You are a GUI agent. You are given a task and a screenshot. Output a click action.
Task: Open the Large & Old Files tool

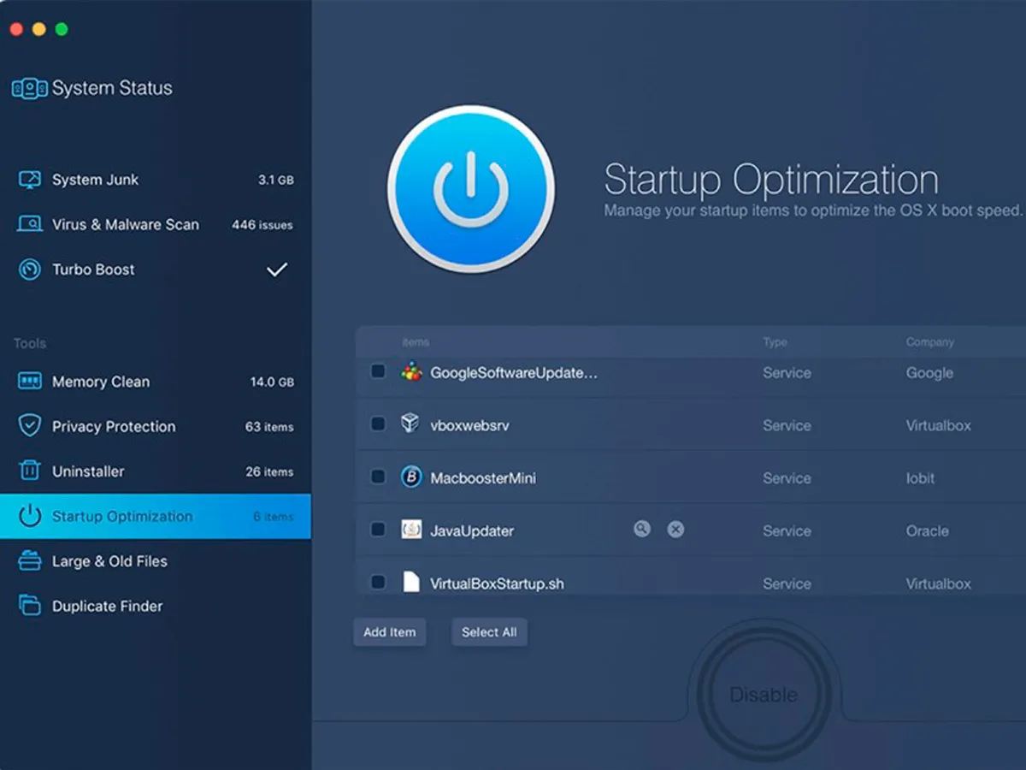pyautogui.click(x=156, y=561)
